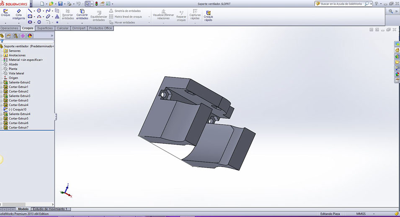This screenshot has width=400, height=217.
Task: Open the New document dropdown arrow
Action: (46, 4)
